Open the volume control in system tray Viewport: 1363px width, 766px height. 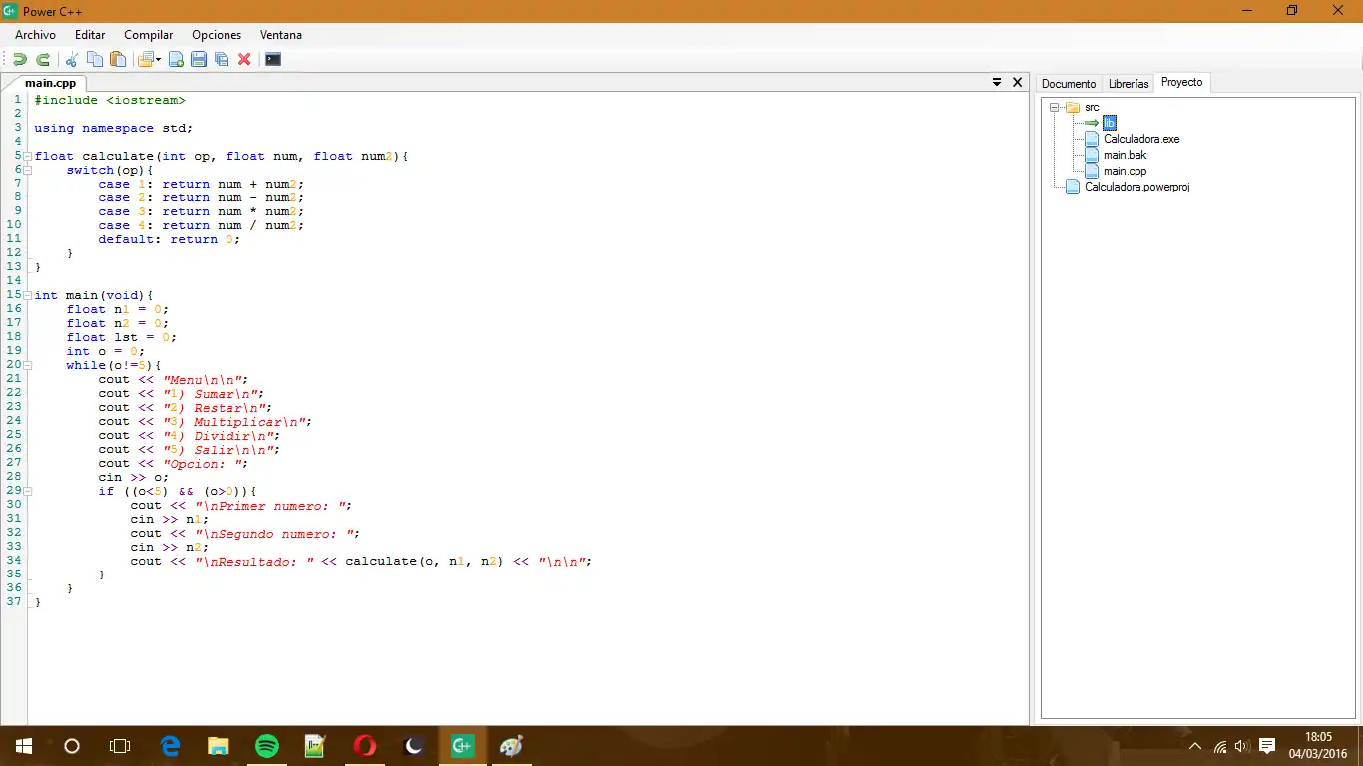tap(1242, 746)
